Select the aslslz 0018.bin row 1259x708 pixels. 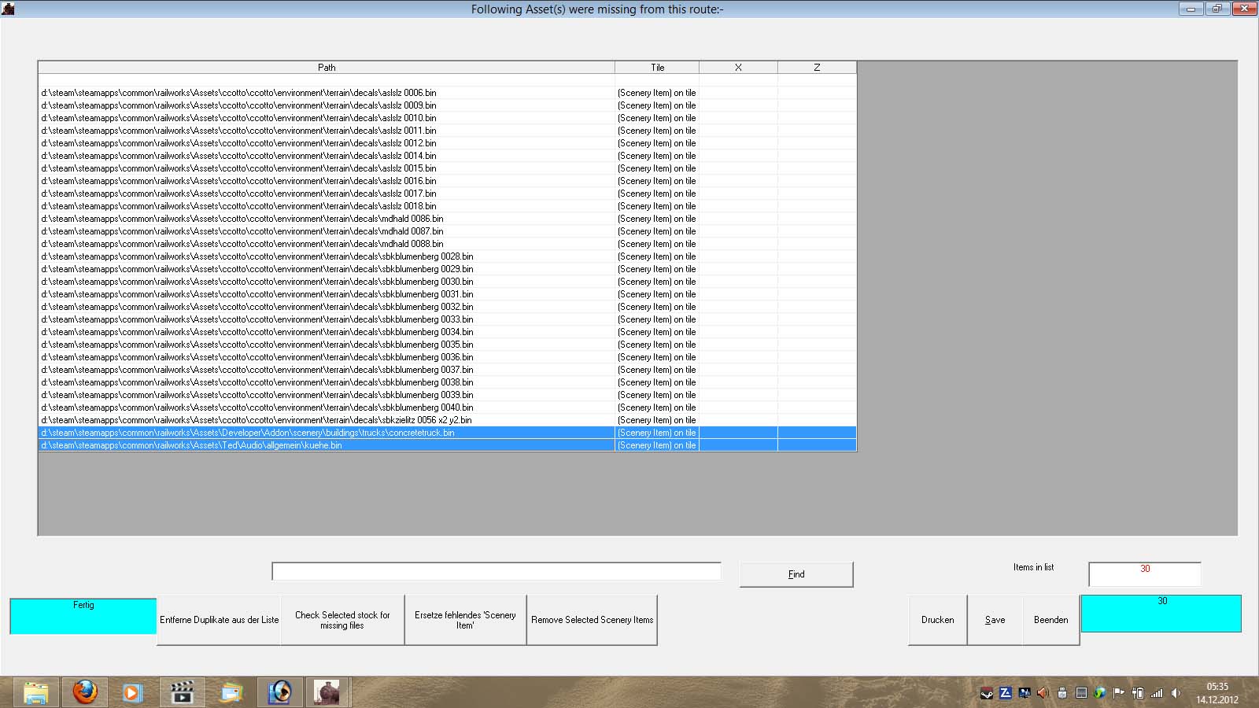point(447,206)
